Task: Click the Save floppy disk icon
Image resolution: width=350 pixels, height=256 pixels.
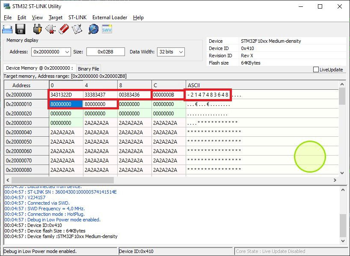Action: [x=20, y=29]
